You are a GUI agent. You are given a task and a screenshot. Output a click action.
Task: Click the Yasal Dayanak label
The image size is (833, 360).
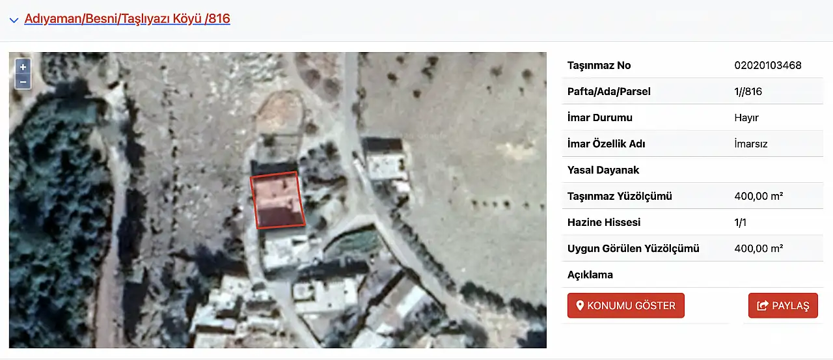(603, 170)
